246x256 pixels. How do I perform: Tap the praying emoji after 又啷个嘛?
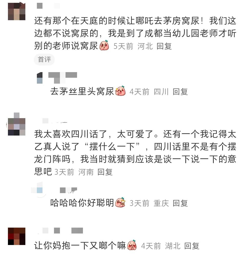132,245
